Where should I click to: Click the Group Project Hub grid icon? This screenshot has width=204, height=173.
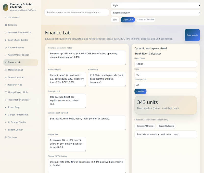6,92
